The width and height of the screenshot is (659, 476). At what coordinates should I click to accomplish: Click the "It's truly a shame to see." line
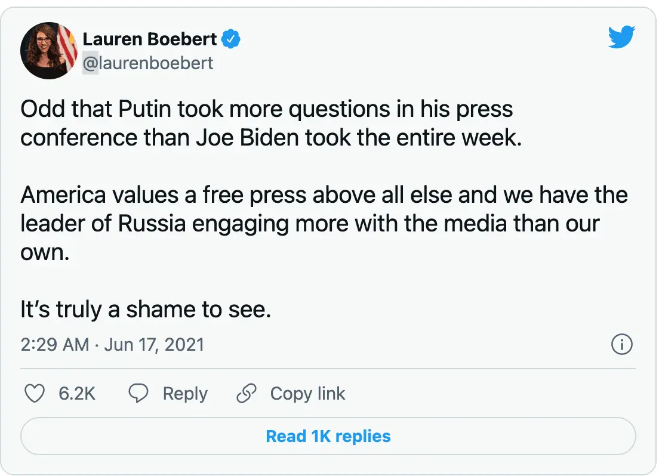pos(146,310)
